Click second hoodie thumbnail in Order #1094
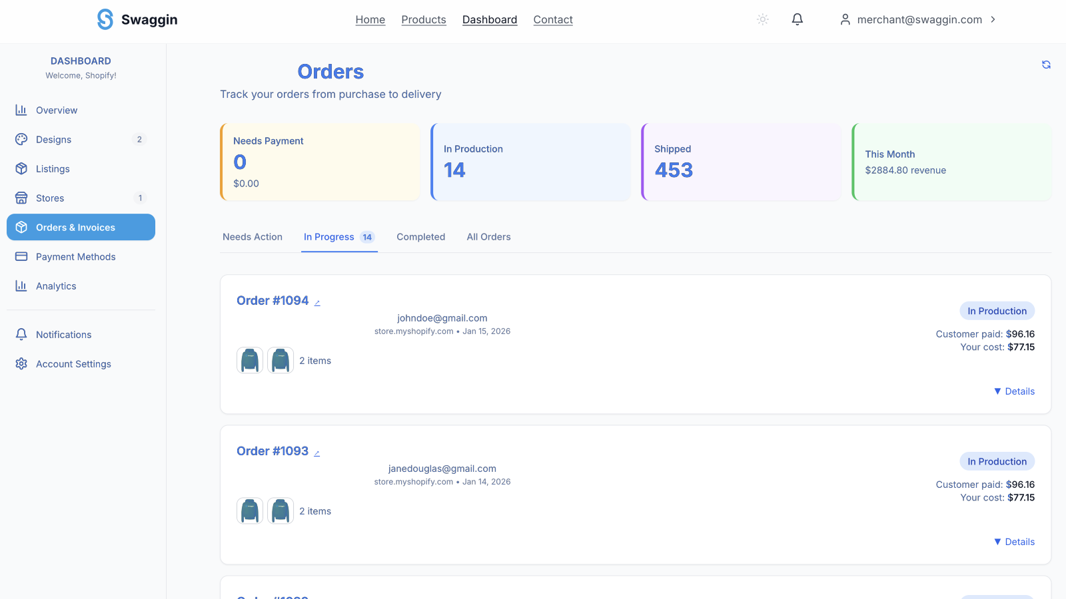1066x599 pixels. 280,361
